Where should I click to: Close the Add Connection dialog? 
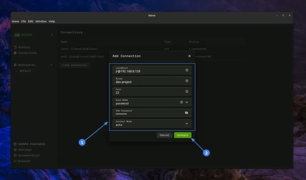(x=189, y=56)
